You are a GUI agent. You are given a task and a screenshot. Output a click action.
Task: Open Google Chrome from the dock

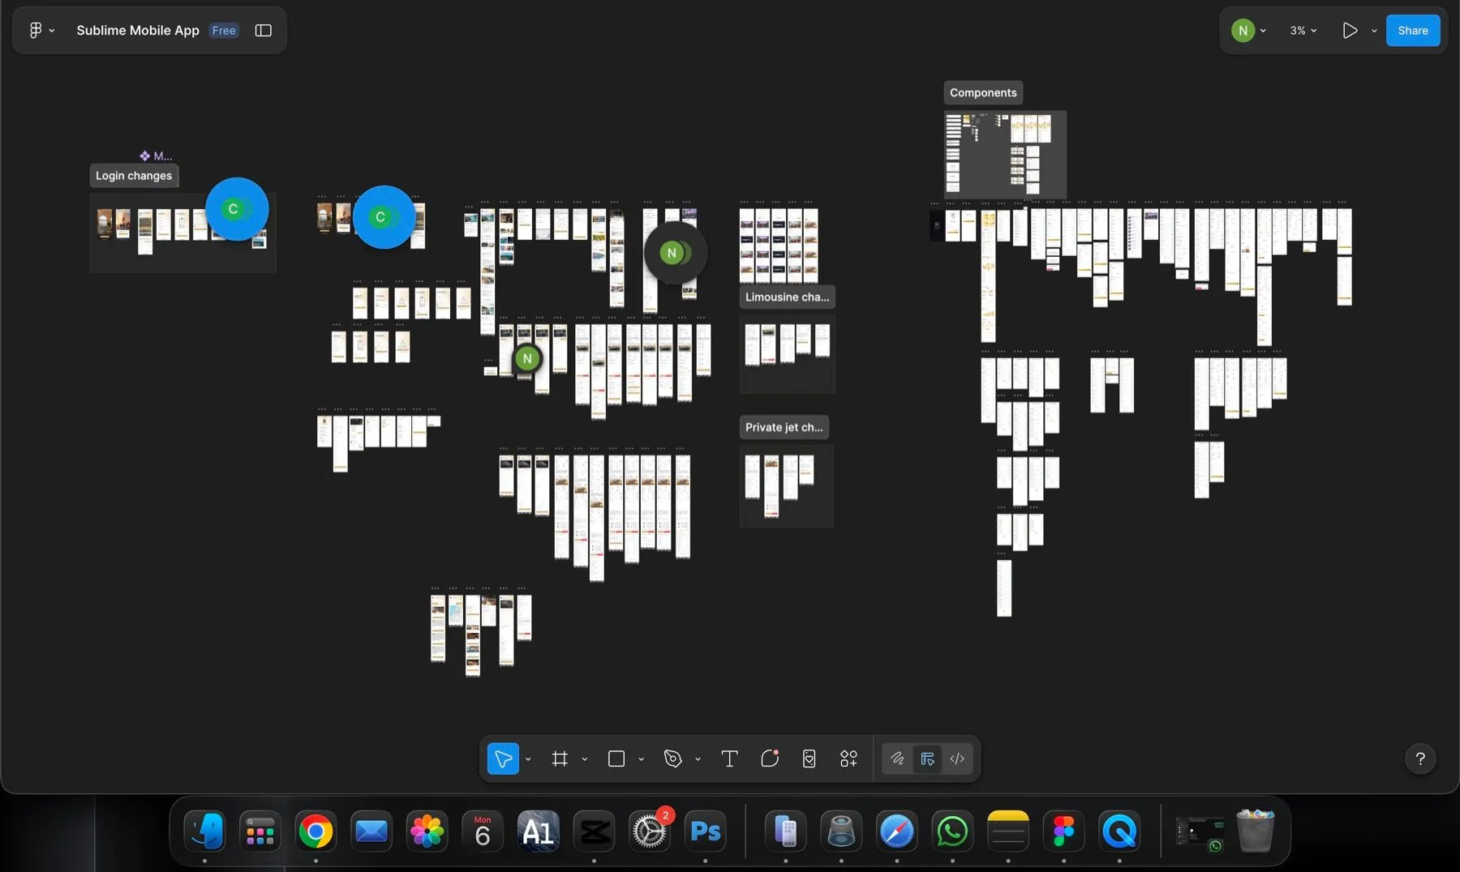tap(316, 831)
